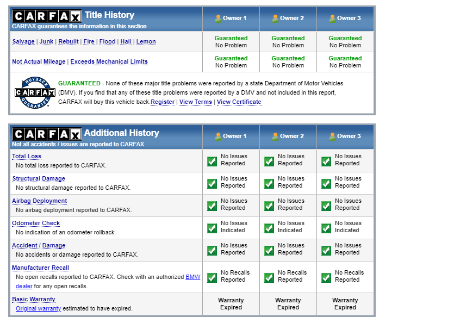Click the CARFAX logo in Title History header
454x323 pixels.
pos(47,16)
